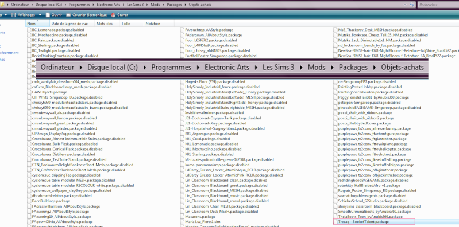Click the Ouvrir toolbar label
The image size is (459, 227).
pos(56,15)
